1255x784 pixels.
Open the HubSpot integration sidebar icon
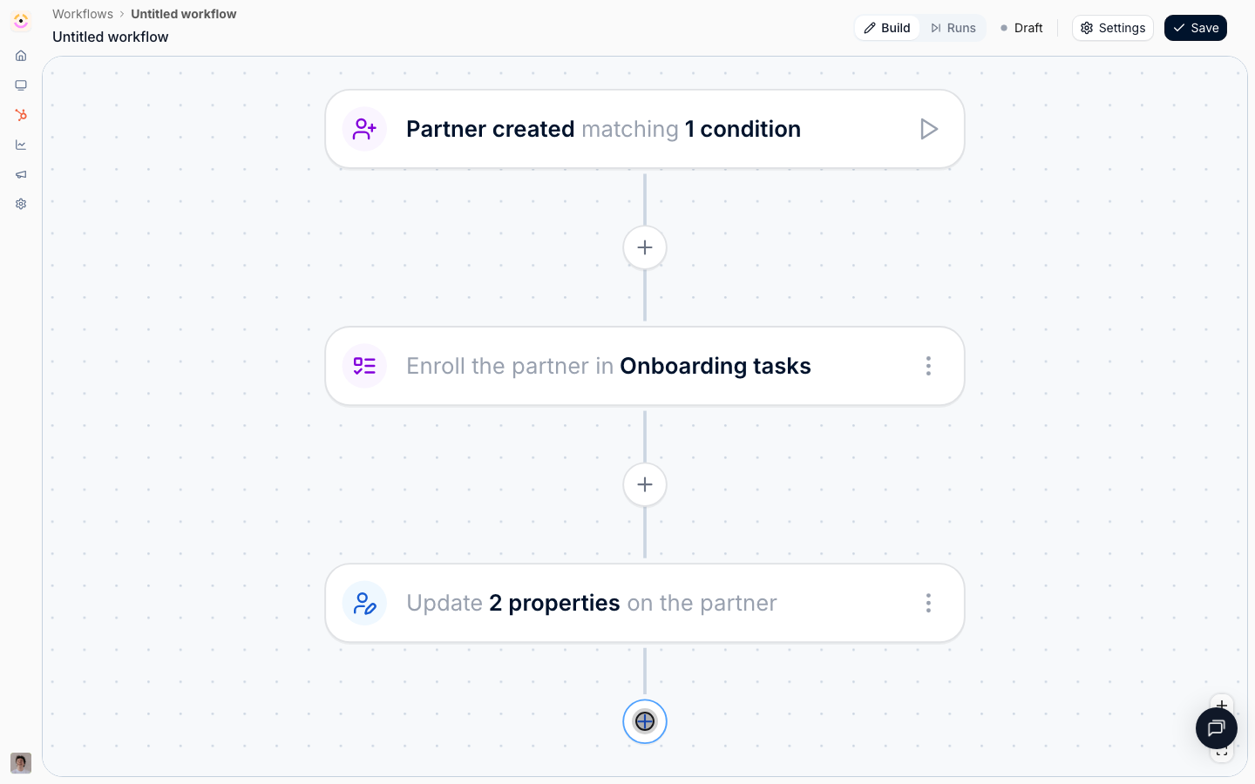click(x=21, y=115)
